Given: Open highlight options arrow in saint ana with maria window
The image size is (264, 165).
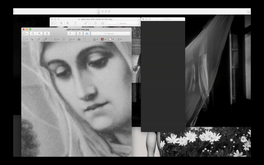Looking at the screenshot, I should (90, 23).
